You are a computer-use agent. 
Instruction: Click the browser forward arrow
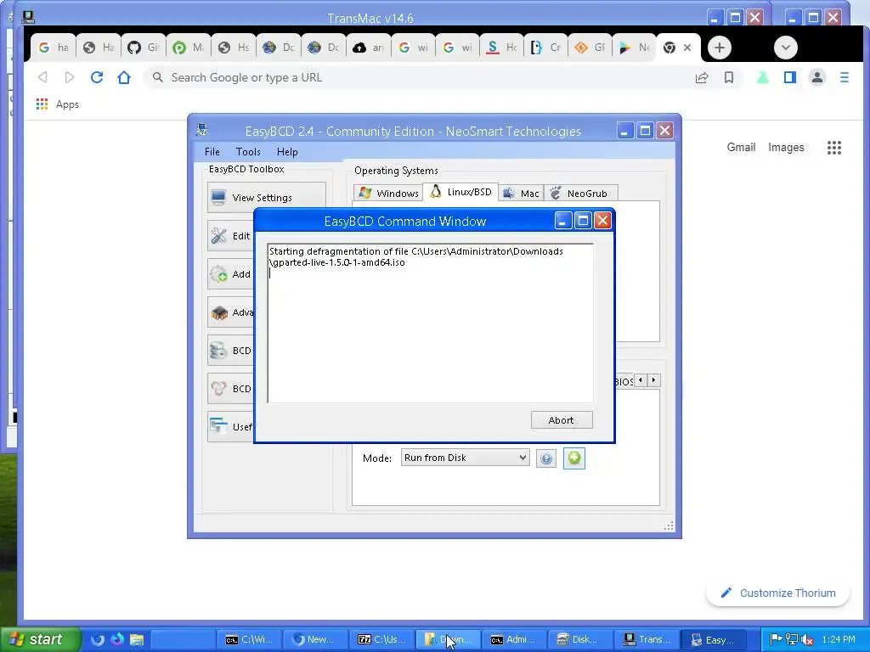click(x=70, y=77)
